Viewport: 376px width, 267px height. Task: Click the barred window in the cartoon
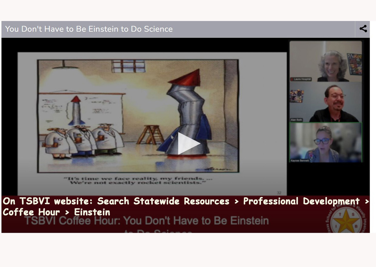click(128, 66)
